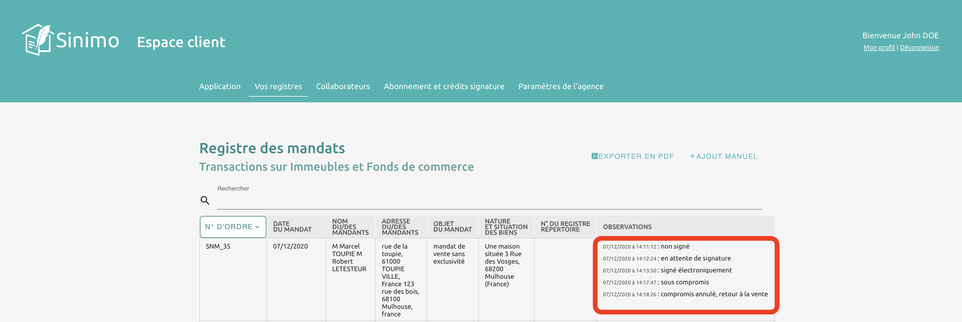Click the 'compromis annulé, retour à la vente' entry
This screenshot has width=962, height=322.
coord(685,294)
